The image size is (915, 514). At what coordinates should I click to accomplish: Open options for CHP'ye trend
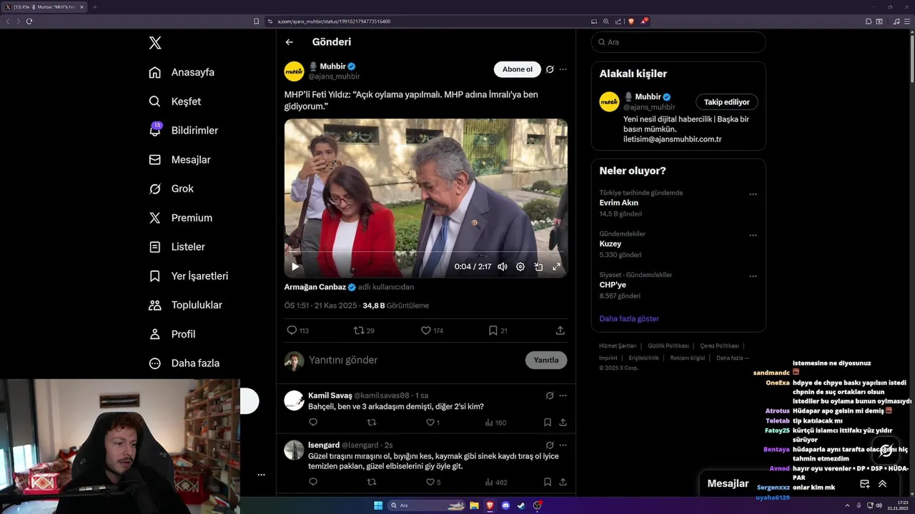[x=753, y=276]
